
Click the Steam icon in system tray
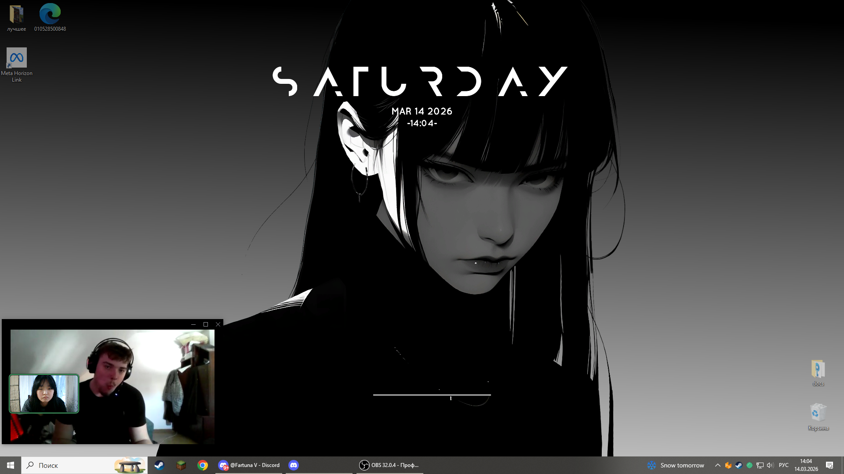(x=739, y=465)
